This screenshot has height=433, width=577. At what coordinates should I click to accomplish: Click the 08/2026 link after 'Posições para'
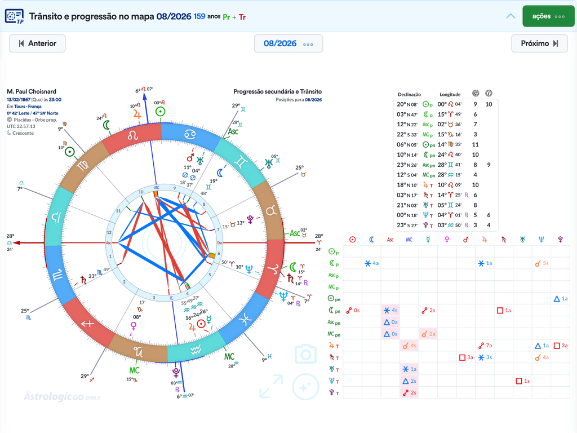(x=313, y=99)
